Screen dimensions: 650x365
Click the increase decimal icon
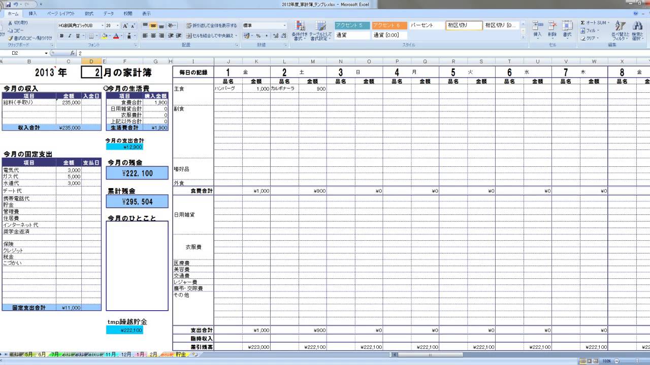[x=275, y=36]
